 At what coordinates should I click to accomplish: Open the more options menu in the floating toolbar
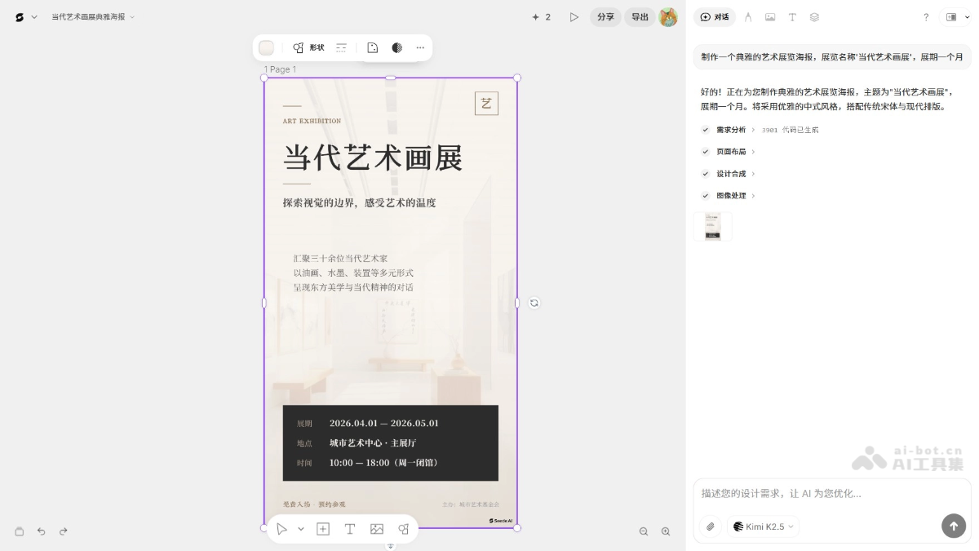point(420,47)
